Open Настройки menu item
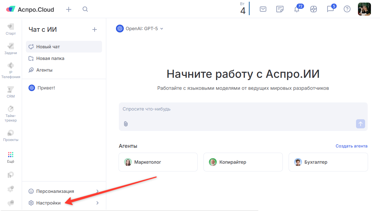Viewport: 380px width, 211px height. coord(64,203)
